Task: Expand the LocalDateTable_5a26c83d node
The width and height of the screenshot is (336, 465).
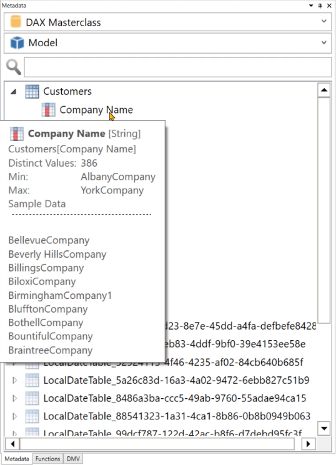Action: pyautogui.click(x=14, y=381)
